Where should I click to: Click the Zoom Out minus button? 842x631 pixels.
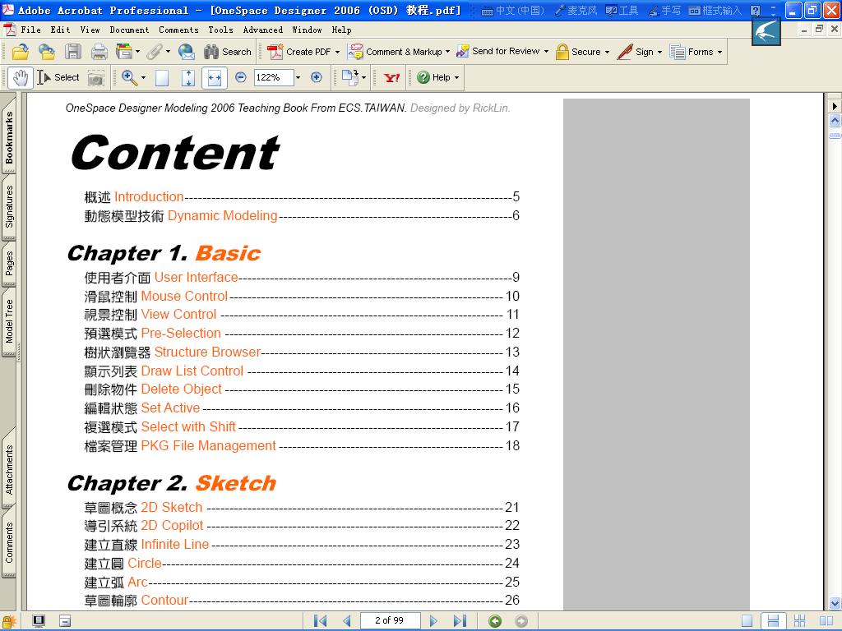(241, 78)
